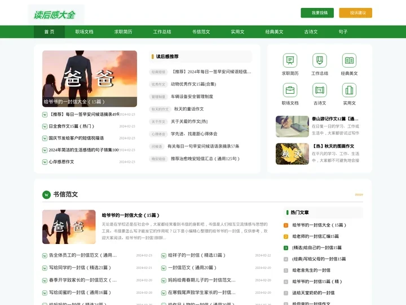Click the orange 投诉建议 button
This screenshot has width=406, height=305.
point(355,12)
